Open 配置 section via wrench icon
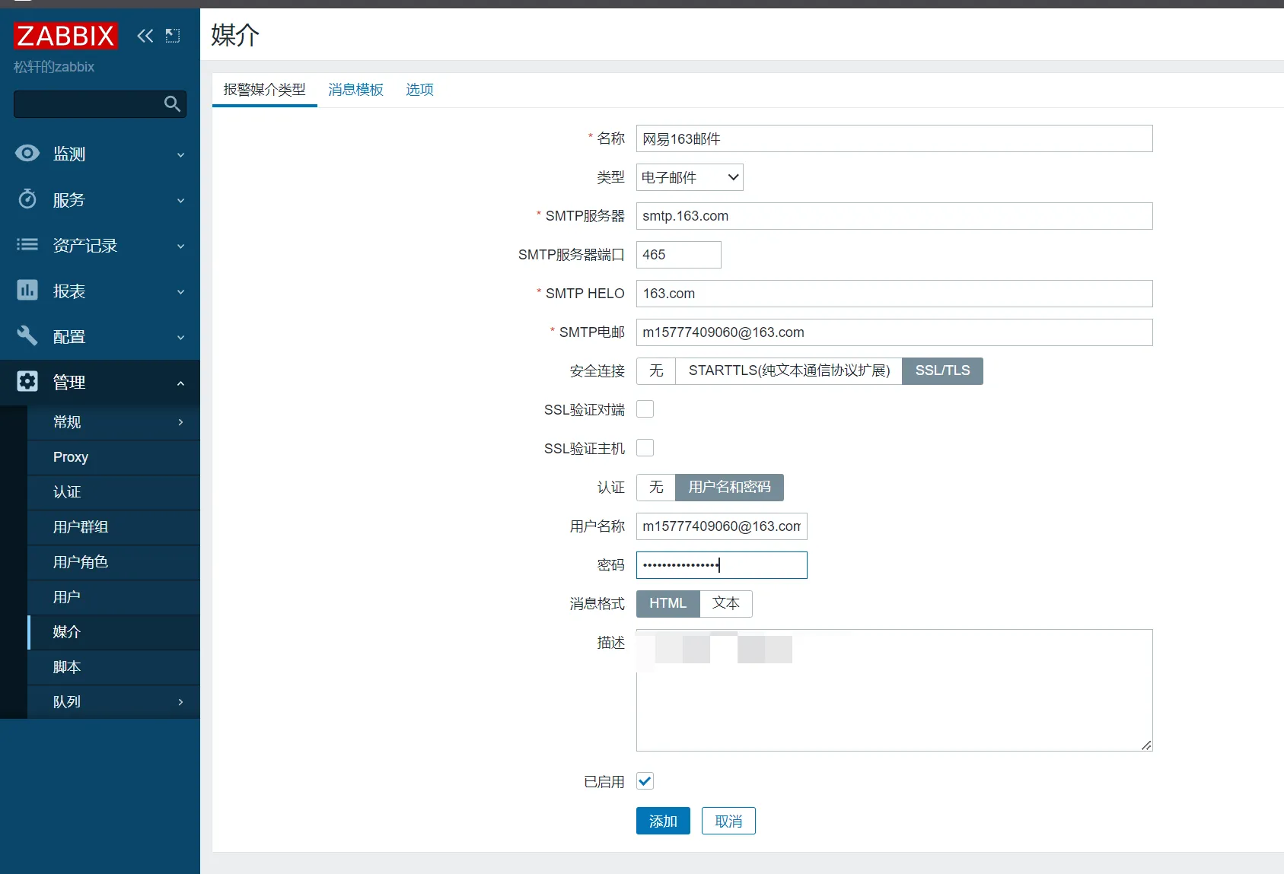Viewport: 1284px width, 874px height. coord(27,336)
